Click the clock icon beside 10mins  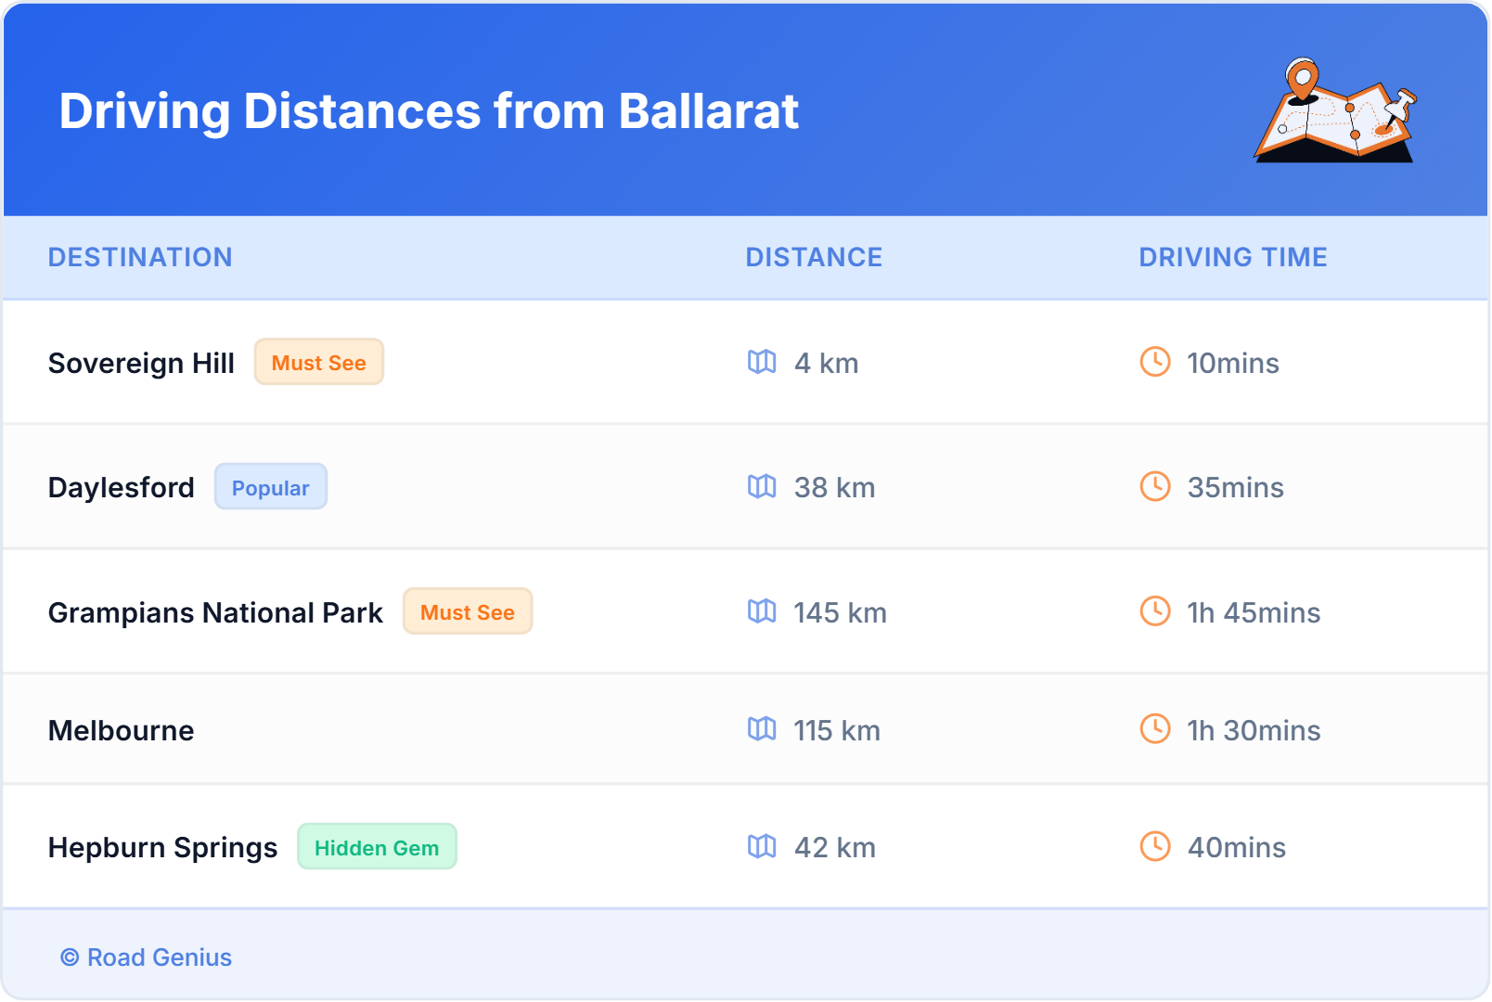[x=1153, y=363]
